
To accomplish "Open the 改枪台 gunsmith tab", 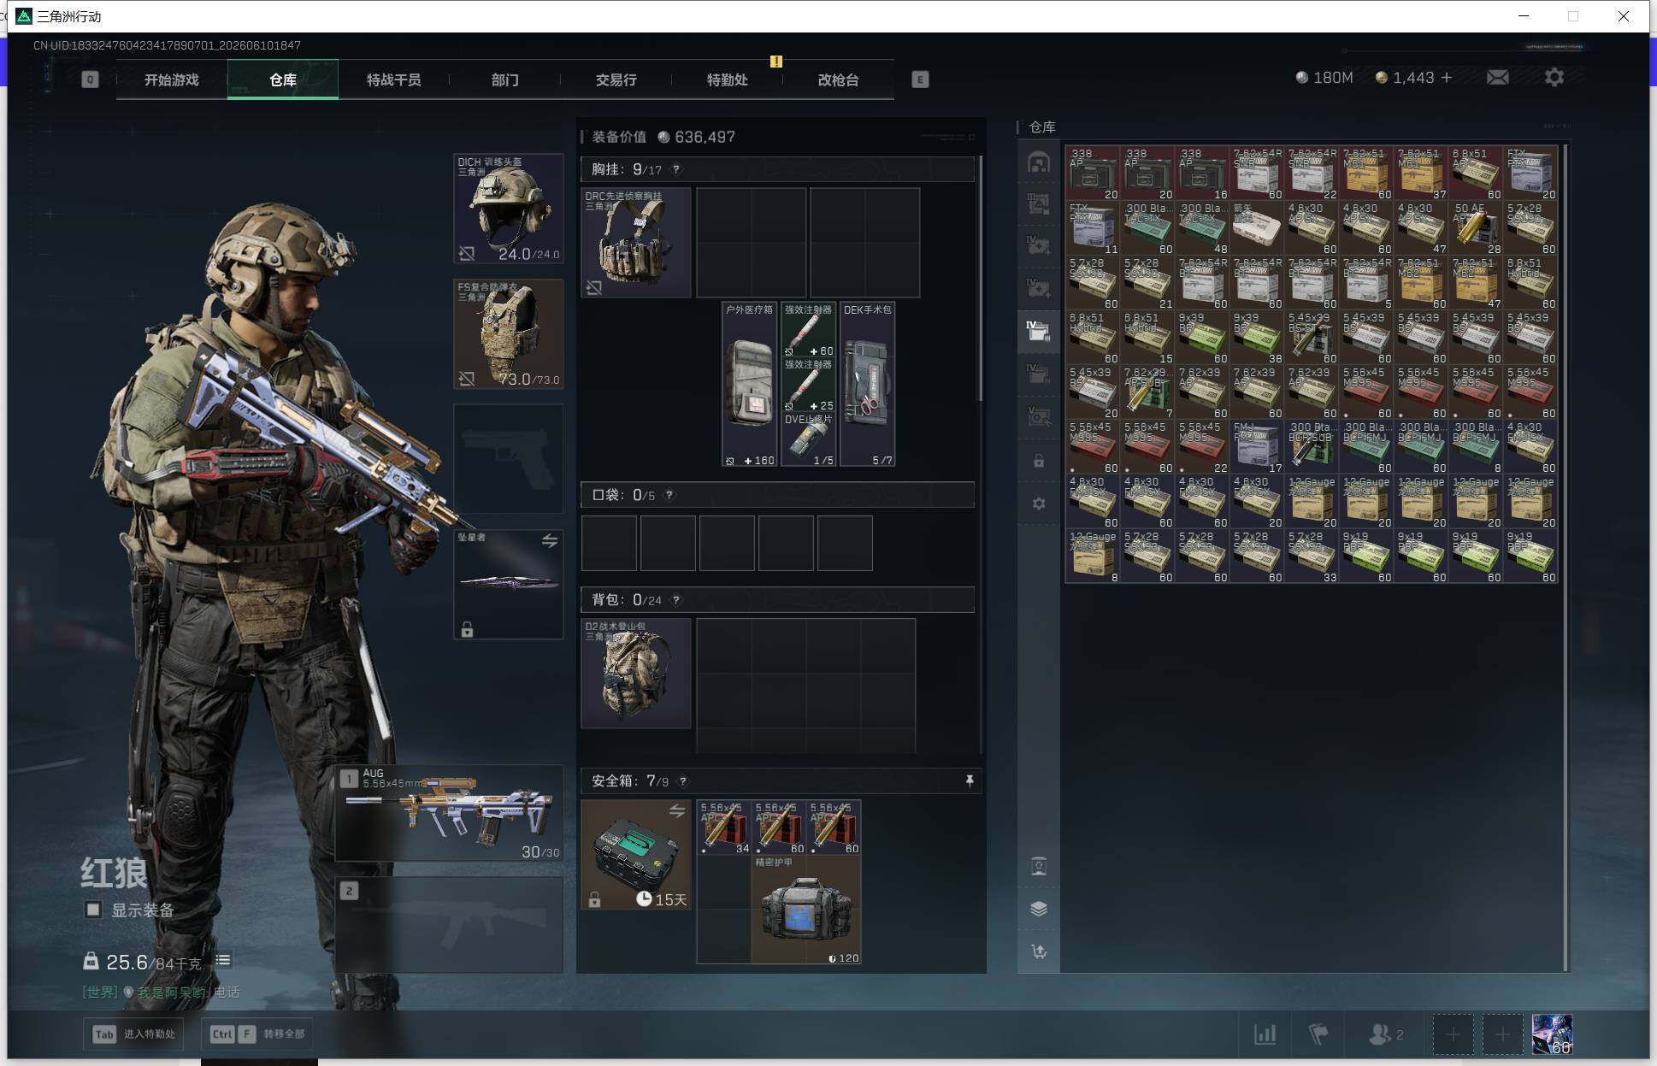I will (x=838, y=80).
